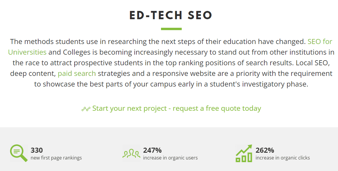Click the 'increase in organic clicks' caption

(x=283, y=158)
